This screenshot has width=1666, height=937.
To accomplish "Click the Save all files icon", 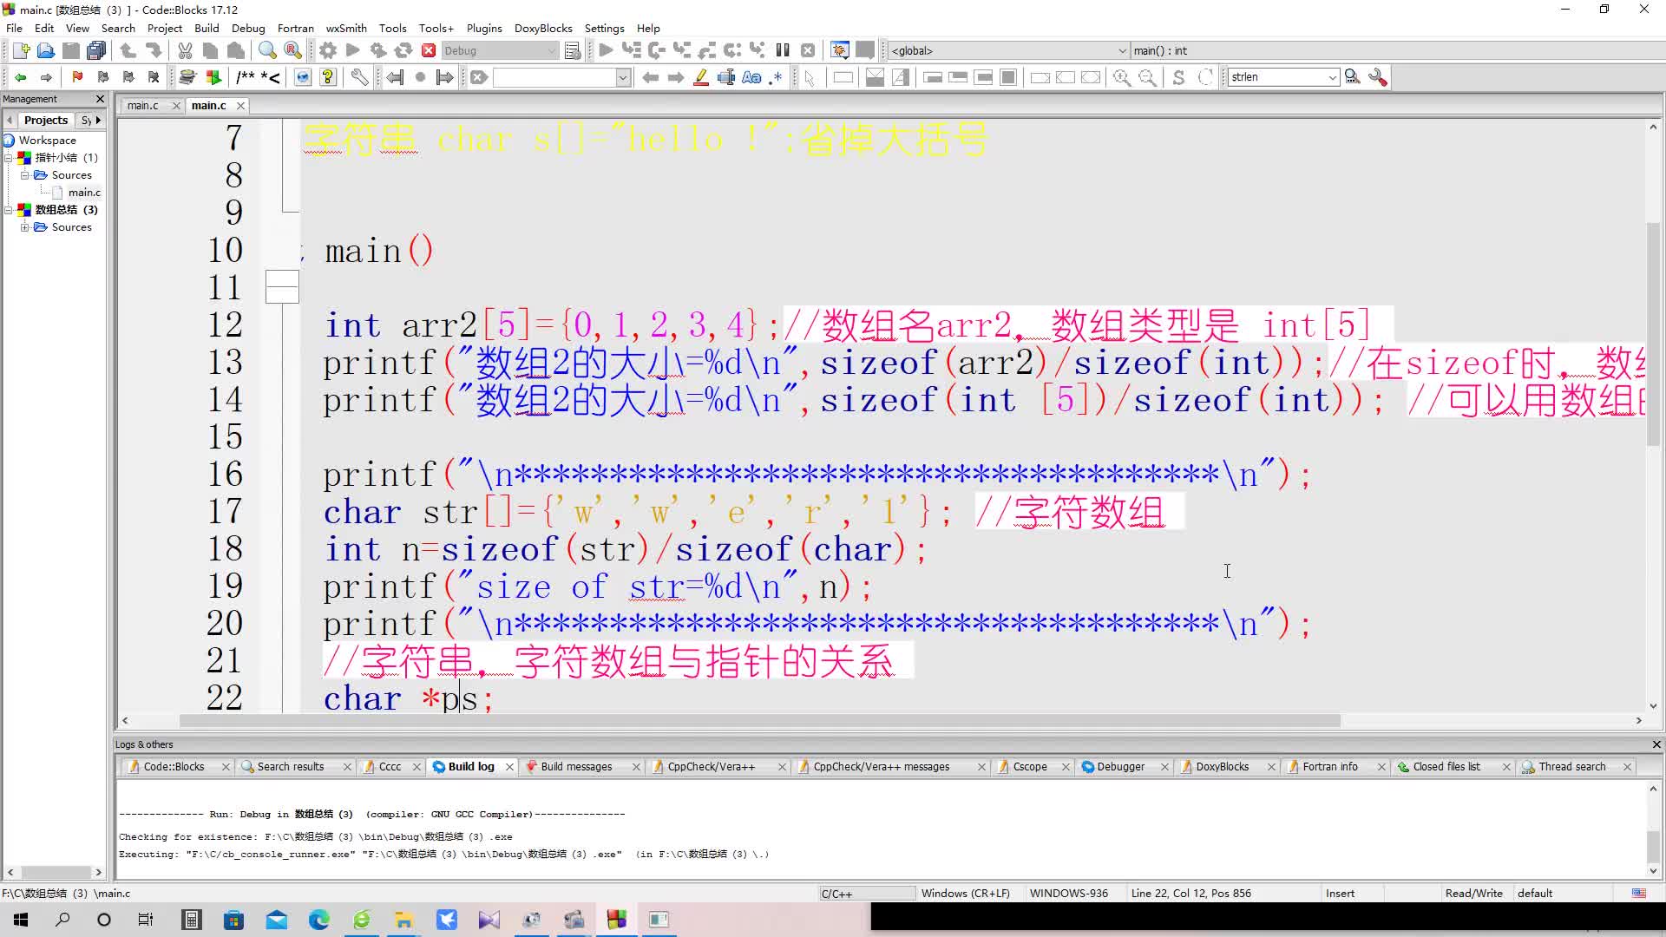I will coord(96,50).
